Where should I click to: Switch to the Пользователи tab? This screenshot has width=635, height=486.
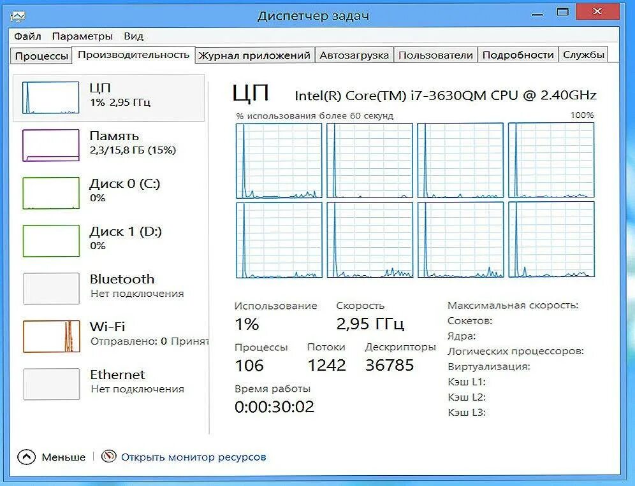435,55
